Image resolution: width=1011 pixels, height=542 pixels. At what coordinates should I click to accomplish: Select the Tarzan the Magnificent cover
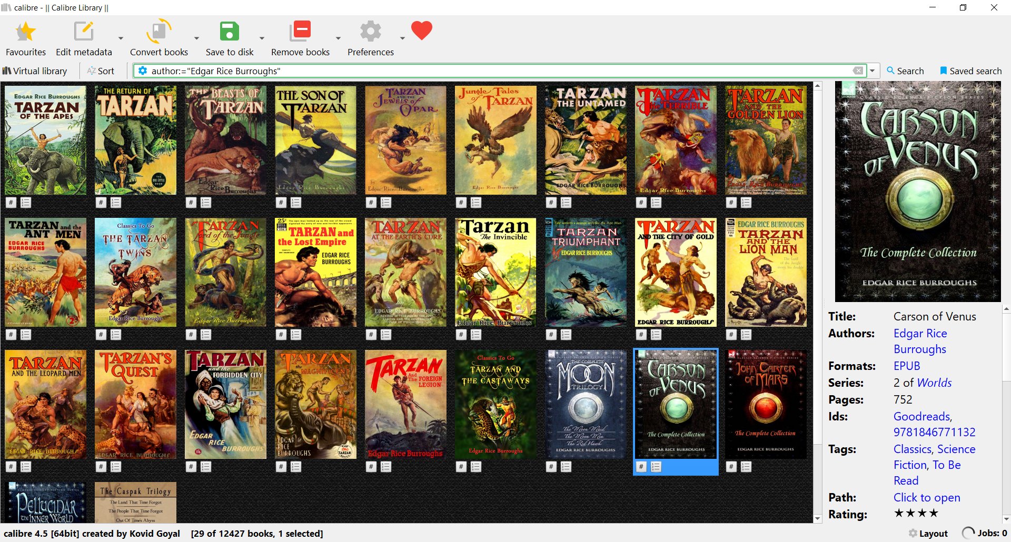pyautogui.click(x=315, y=405)
